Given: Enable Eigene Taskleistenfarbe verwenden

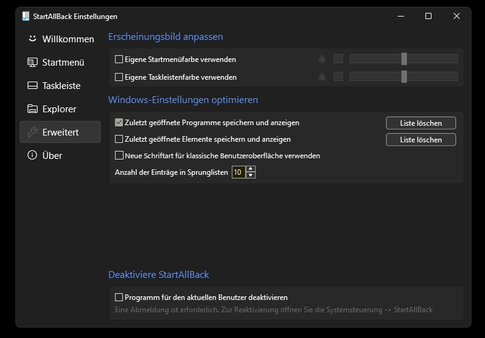Looking at the screenshot, I should coord(119,77).
